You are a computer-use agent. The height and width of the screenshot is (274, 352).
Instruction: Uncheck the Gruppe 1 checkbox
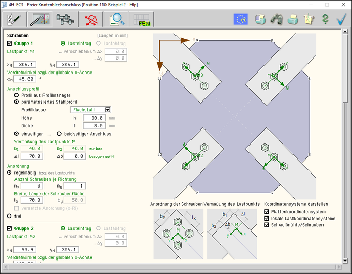coord(10,44)
